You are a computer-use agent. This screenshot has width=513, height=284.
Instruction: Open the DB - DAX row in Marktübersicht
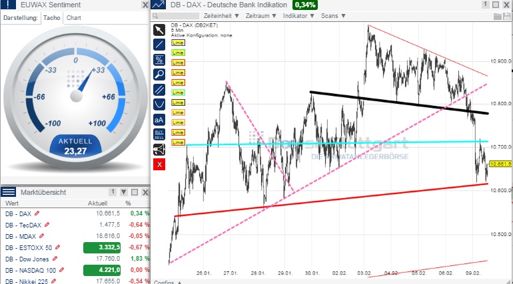75,213
